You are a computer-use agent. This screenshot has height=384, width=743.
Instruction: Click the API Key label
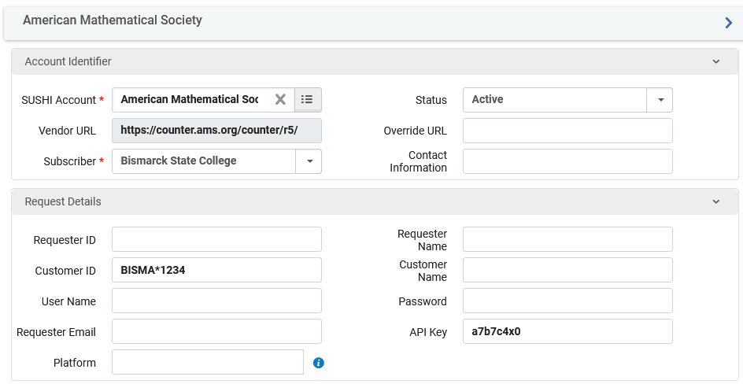[428, 332]
